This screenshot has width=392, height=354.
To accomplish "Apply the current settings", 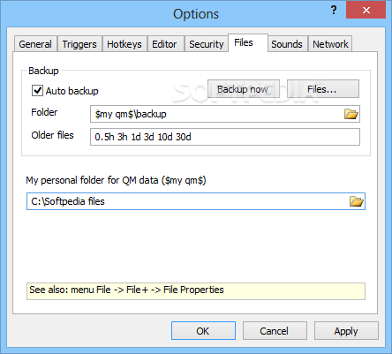I will click(x=346, y=331).
